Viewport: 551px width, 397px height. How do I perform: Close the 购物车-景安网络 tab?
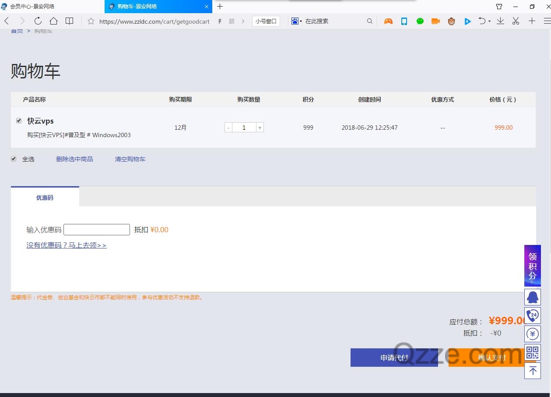pyautogui.click(x=207, y=7)
